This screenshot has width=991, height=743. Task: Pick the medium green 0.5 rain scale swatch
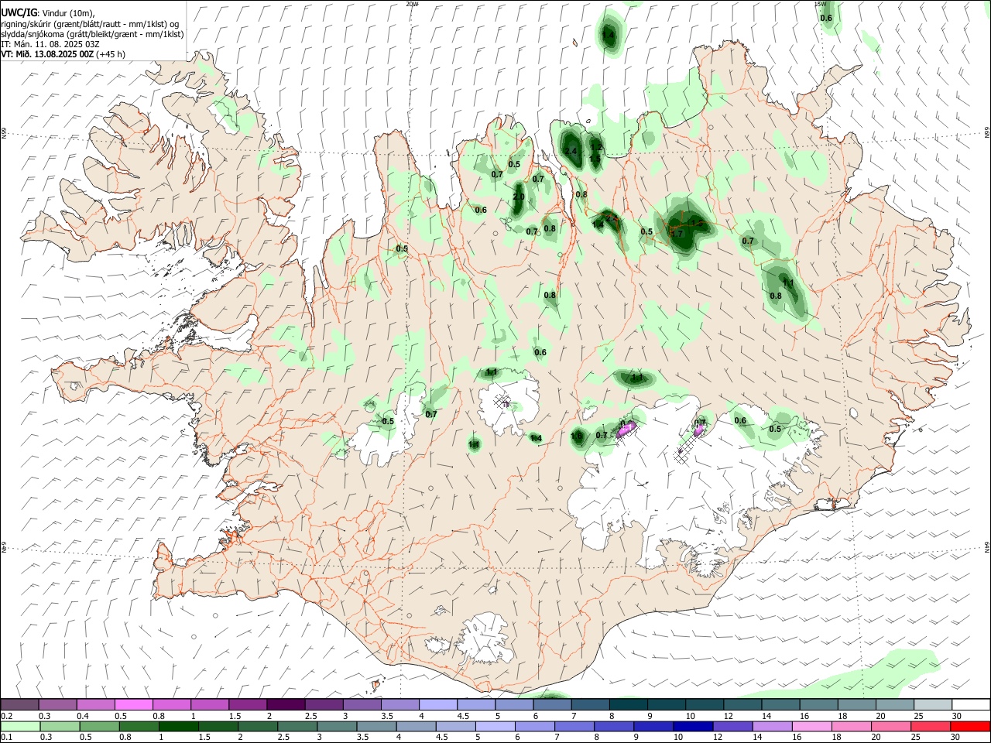point(99,726)
